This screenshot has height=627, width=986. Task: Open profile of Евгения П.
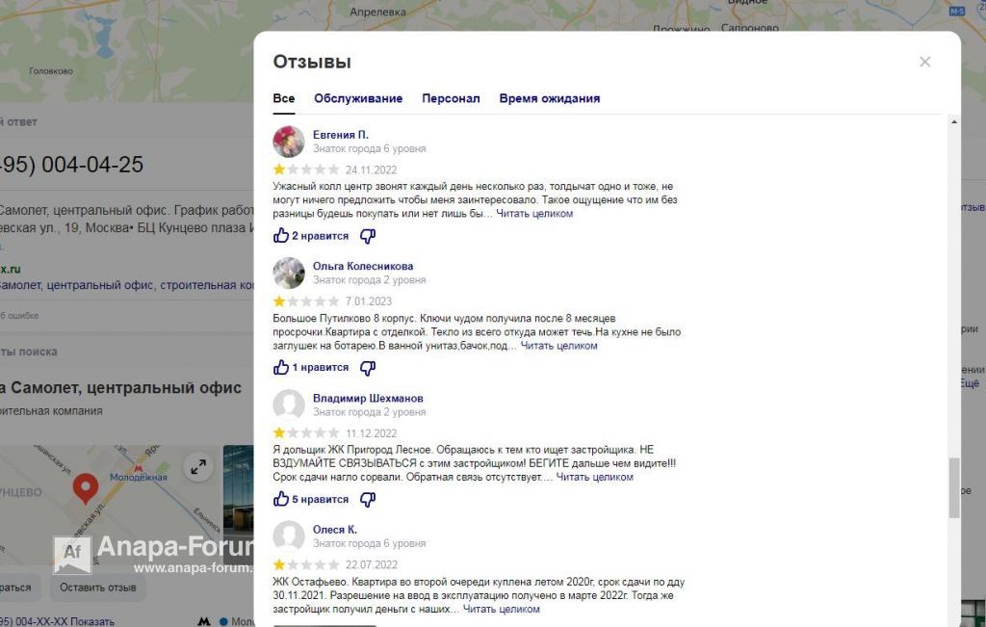tap(341, 135)
